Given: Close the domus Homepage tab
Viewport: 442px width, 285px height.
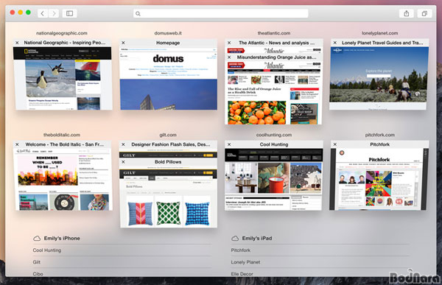Looking at the screenshot, I should [x=123, y=43].
